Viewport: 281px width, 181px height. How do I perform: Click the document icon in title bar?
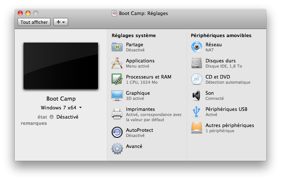coord(114,13)
